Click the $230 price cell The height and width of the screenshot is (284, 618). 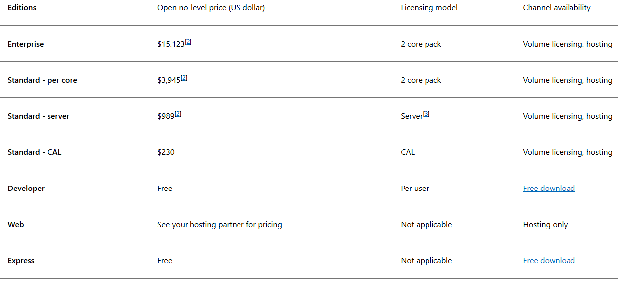[x=166, y=152]
